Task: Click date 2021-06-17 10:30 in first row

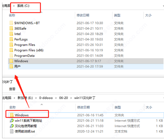Action: 90,23
